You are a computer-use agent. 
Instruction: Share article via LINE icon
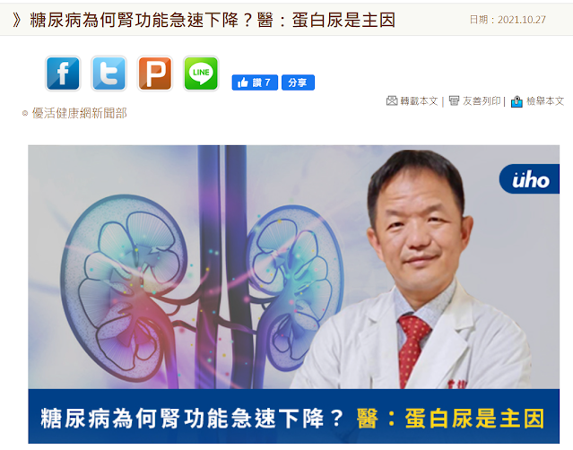pyautogui.click(x=201, y=74)
